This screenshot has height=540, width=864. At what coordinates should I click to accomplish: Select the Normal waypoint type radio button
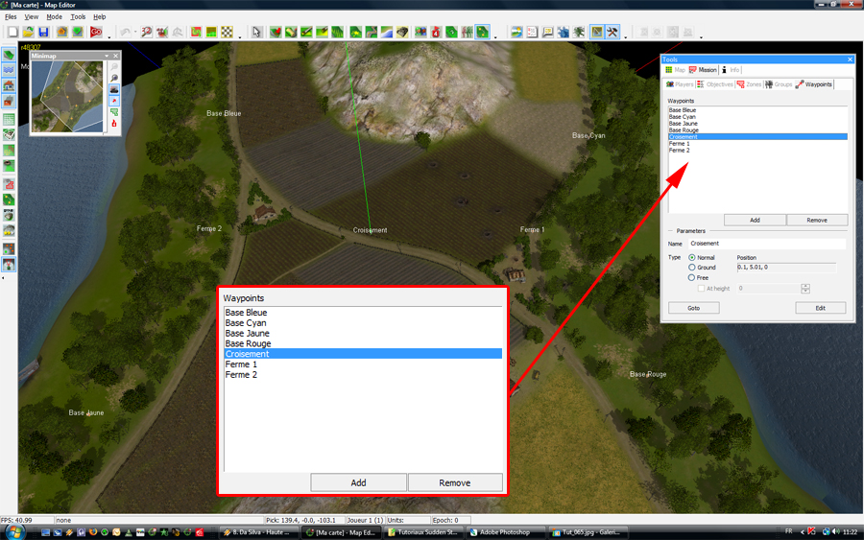pos(692,258)
